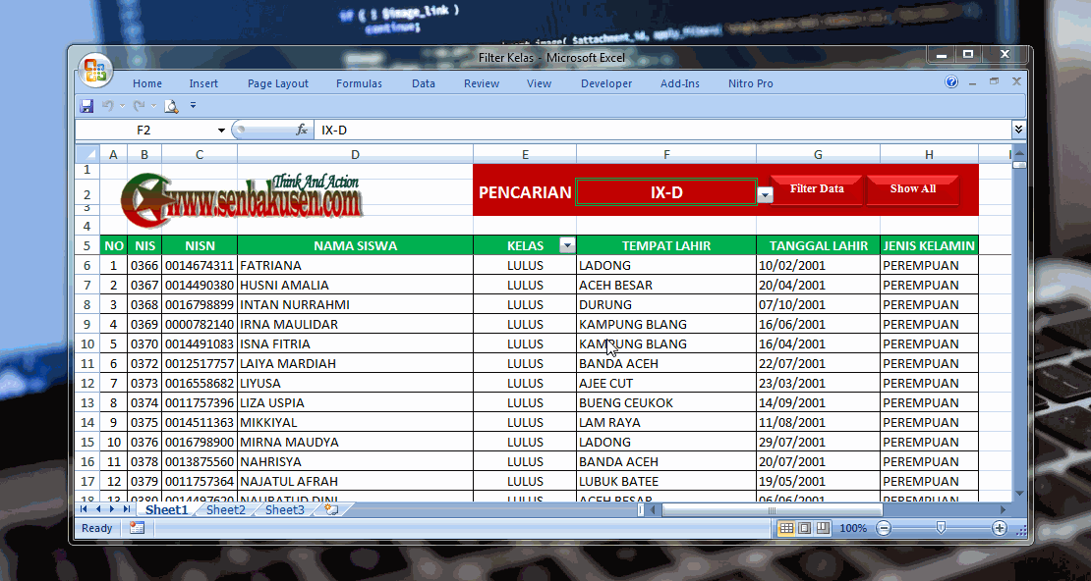The height and width of the screenshot is (581, 1091).
Task: Zoom in using the plus zoom control
Action: [x=1000, y=528]
